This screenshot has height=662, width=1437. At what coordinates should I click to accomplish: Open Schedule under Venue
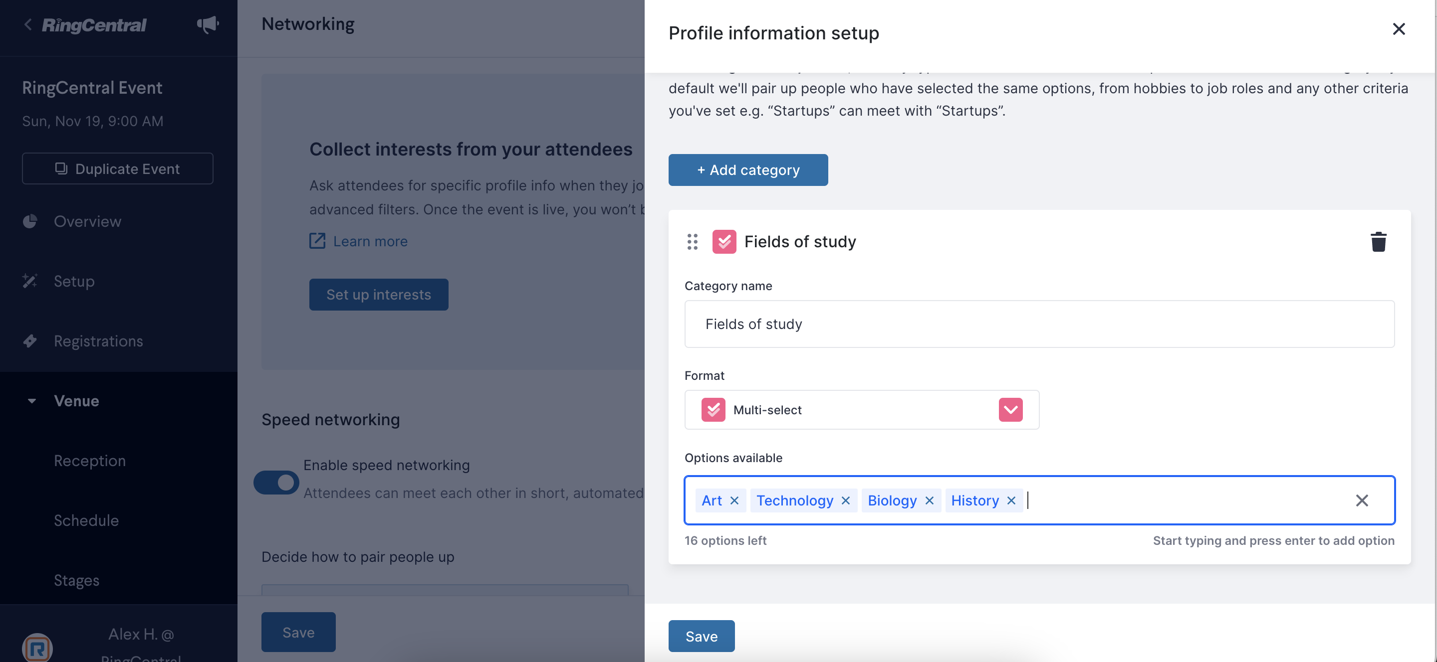tap(86, 520)
